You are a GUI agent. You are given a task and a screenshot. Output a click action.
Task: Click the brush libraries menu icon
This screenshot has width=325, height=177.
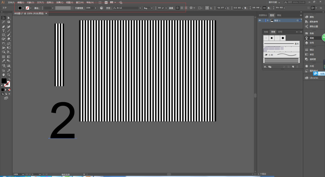(x=265, y=67)
